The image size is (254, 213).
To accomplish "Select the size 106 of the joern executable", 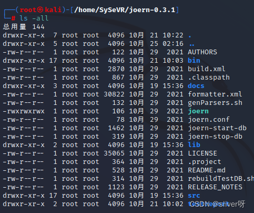I will point(118,111).
